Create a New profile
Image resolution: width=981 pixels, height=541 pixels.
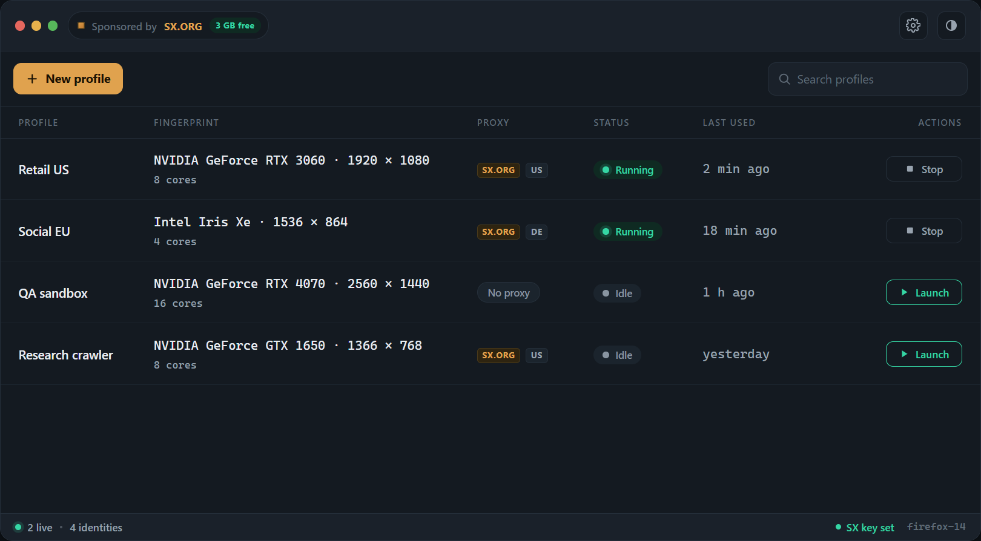(68, 79)
